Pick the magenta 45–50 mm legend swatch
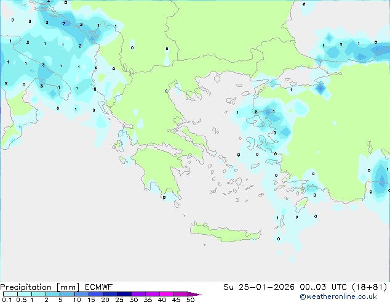This screenshot has height=302, width=390. [181, 295]
